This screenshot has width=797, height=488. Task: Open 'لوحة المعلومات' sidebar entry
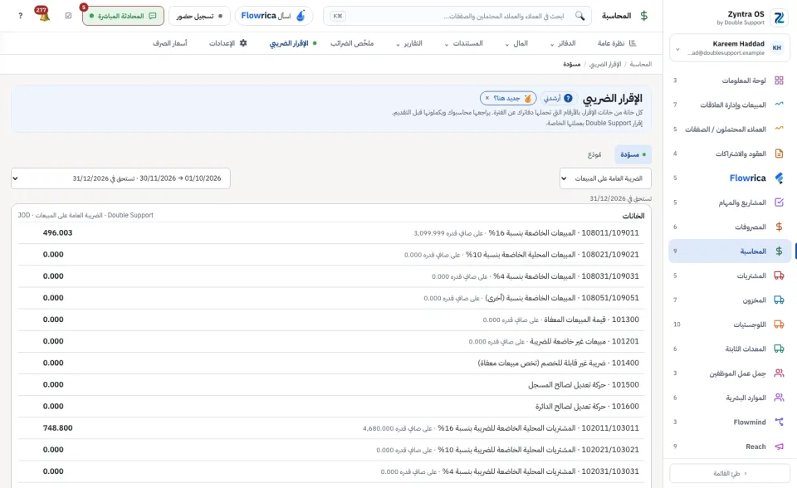click(x=730, y=81)
